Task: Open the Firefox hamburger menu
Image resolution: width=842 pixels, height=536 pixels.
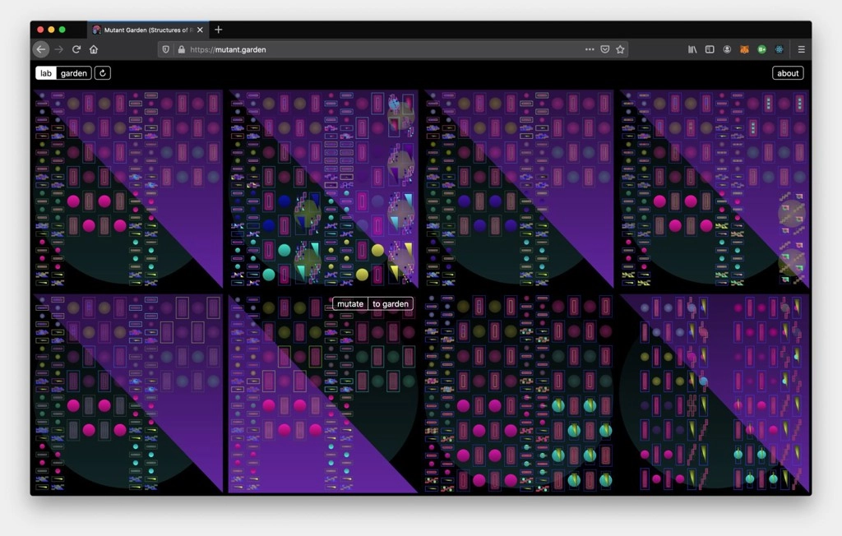Action: 801,49
